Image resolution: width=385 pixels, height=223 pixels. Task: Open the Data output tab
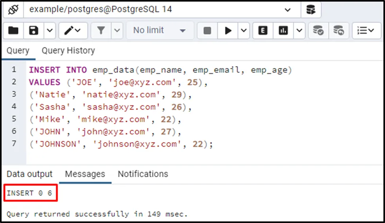click(30, 174)
